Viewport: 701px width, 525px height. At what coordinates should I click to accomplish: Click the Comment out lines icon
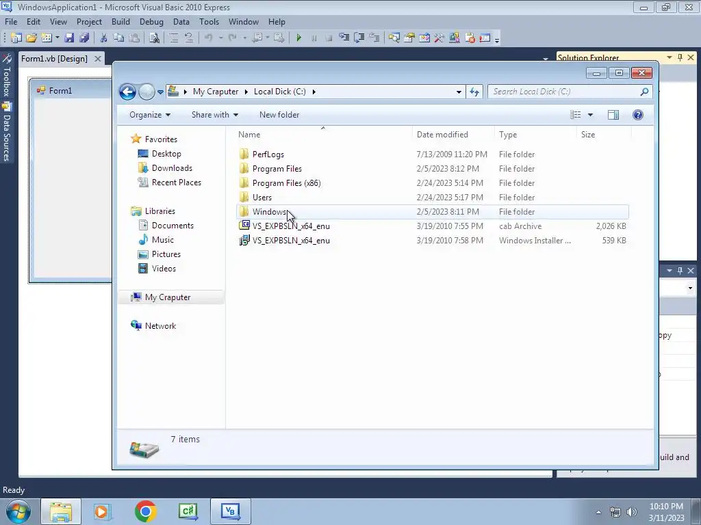pos(174,38)
